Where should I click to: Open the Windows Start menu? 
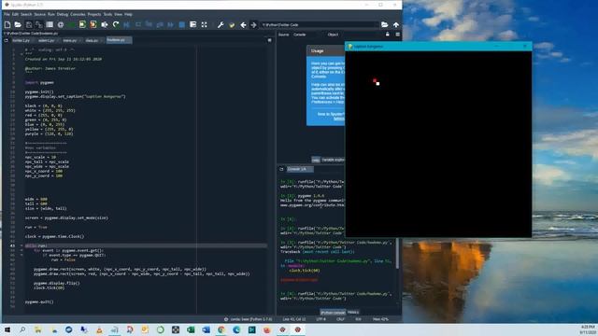click(7, 329)
